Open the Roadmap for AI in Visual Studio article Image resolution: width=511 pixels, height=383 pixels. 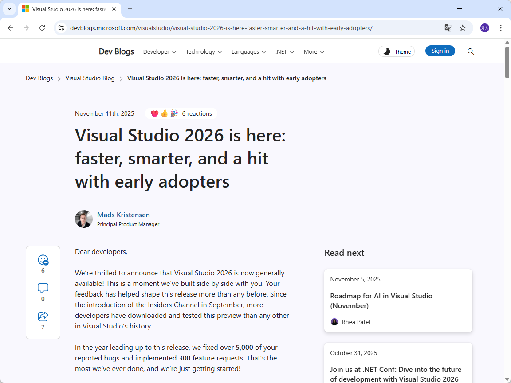[x=381, y=301]
